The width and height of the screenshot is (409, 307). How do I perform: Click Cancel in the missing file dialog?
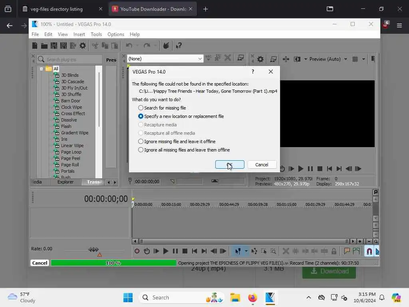point(262,165)
